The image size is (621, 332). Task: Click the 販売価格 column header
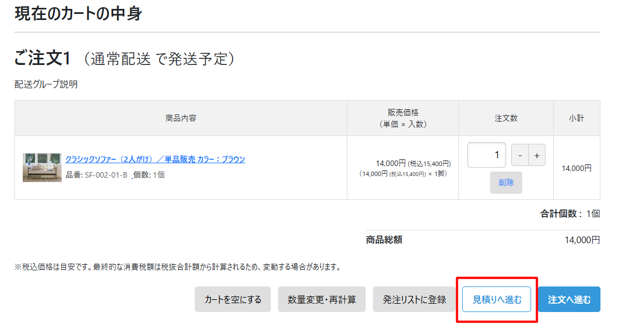403,118
